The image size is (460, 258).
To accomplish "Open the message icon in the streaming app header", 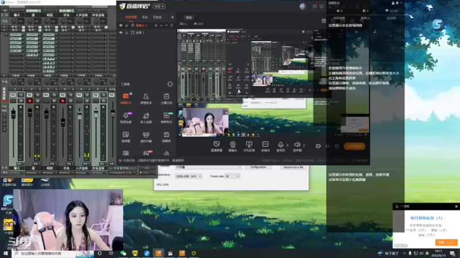I will (x=321, y=6).
